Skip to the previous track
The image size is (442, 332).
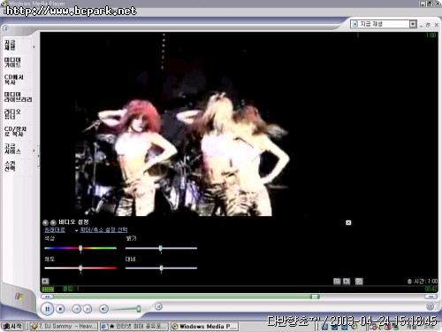coord(77,309)
